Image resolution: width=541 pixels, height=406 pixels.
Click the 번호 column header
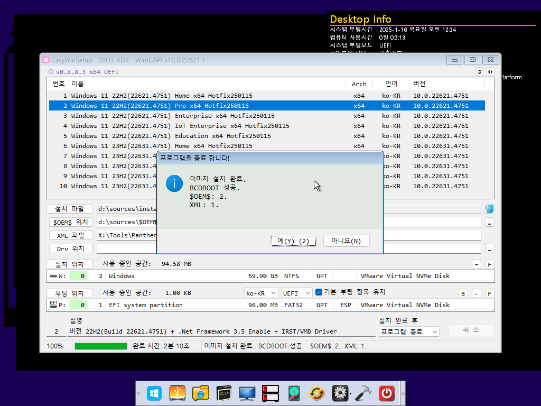58,84
